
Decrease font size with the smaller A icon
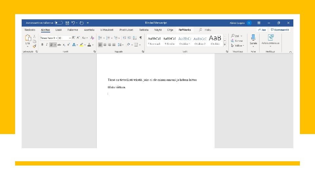(78, 38)
